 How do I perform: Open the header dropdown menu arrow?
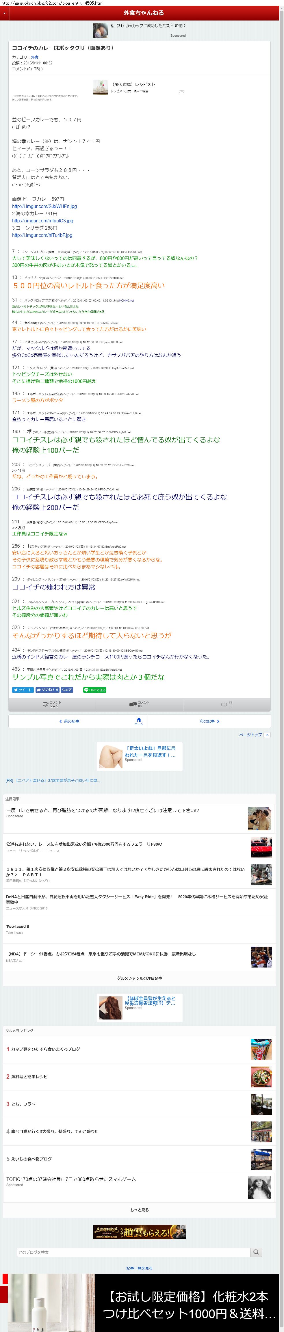pyautogui.click(x=4, y=14)
